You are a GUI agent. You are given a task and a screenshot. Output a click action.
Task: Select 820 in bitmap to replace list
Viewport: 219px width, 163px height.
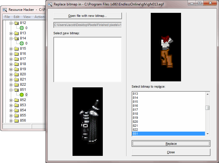tap(168, 122)
